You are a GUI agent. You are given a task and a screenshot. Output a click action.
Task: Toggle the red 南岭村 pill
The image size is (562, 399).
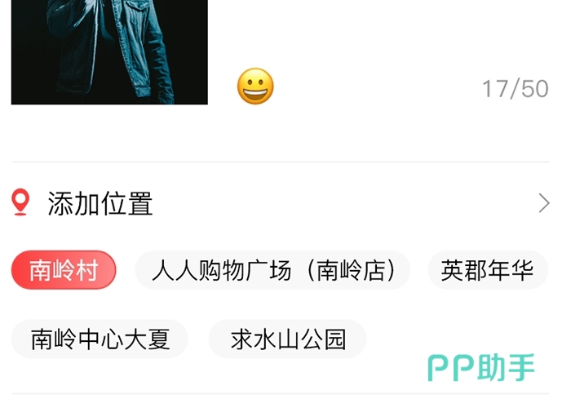(64, 270)
